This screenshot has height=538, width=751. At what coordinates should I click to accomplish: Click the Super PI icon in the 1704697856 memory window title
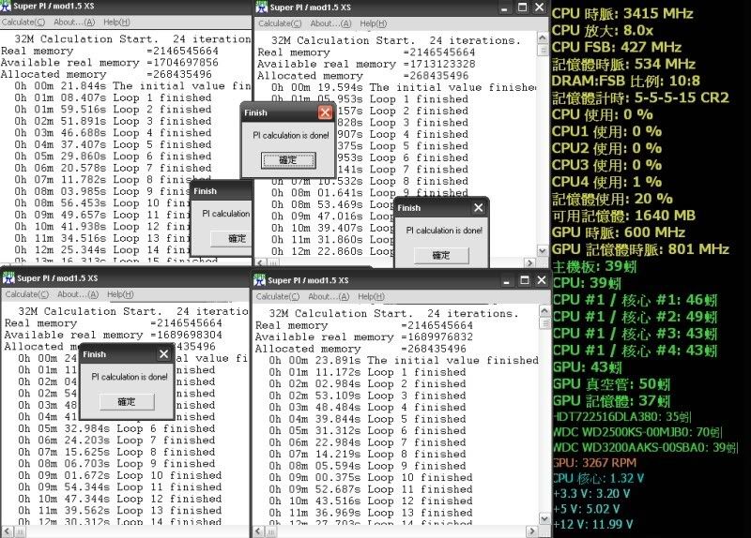[6, 7]
